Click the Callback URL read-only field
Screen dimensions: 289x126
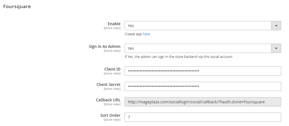[x=203, y=102]
